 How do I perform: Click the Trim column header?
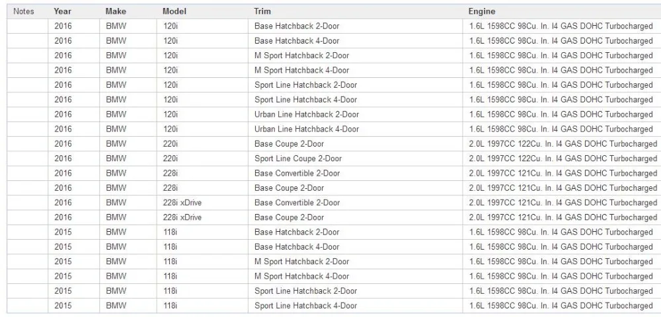coord(262,11)
